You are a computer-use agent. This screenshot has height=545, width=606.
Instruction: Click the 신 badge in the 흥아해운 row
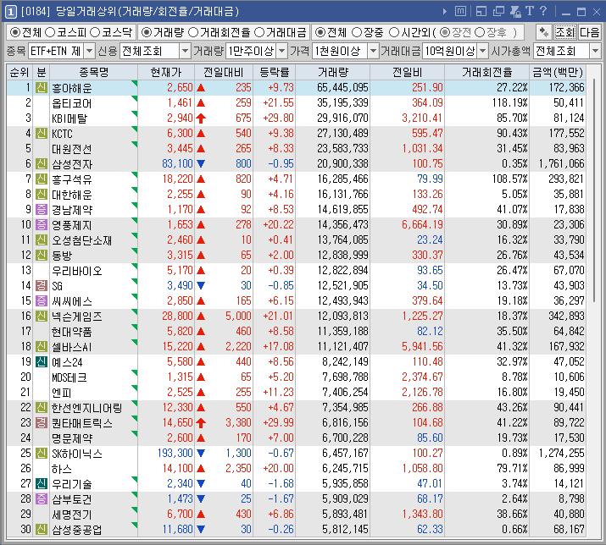[x=42, y=88]
